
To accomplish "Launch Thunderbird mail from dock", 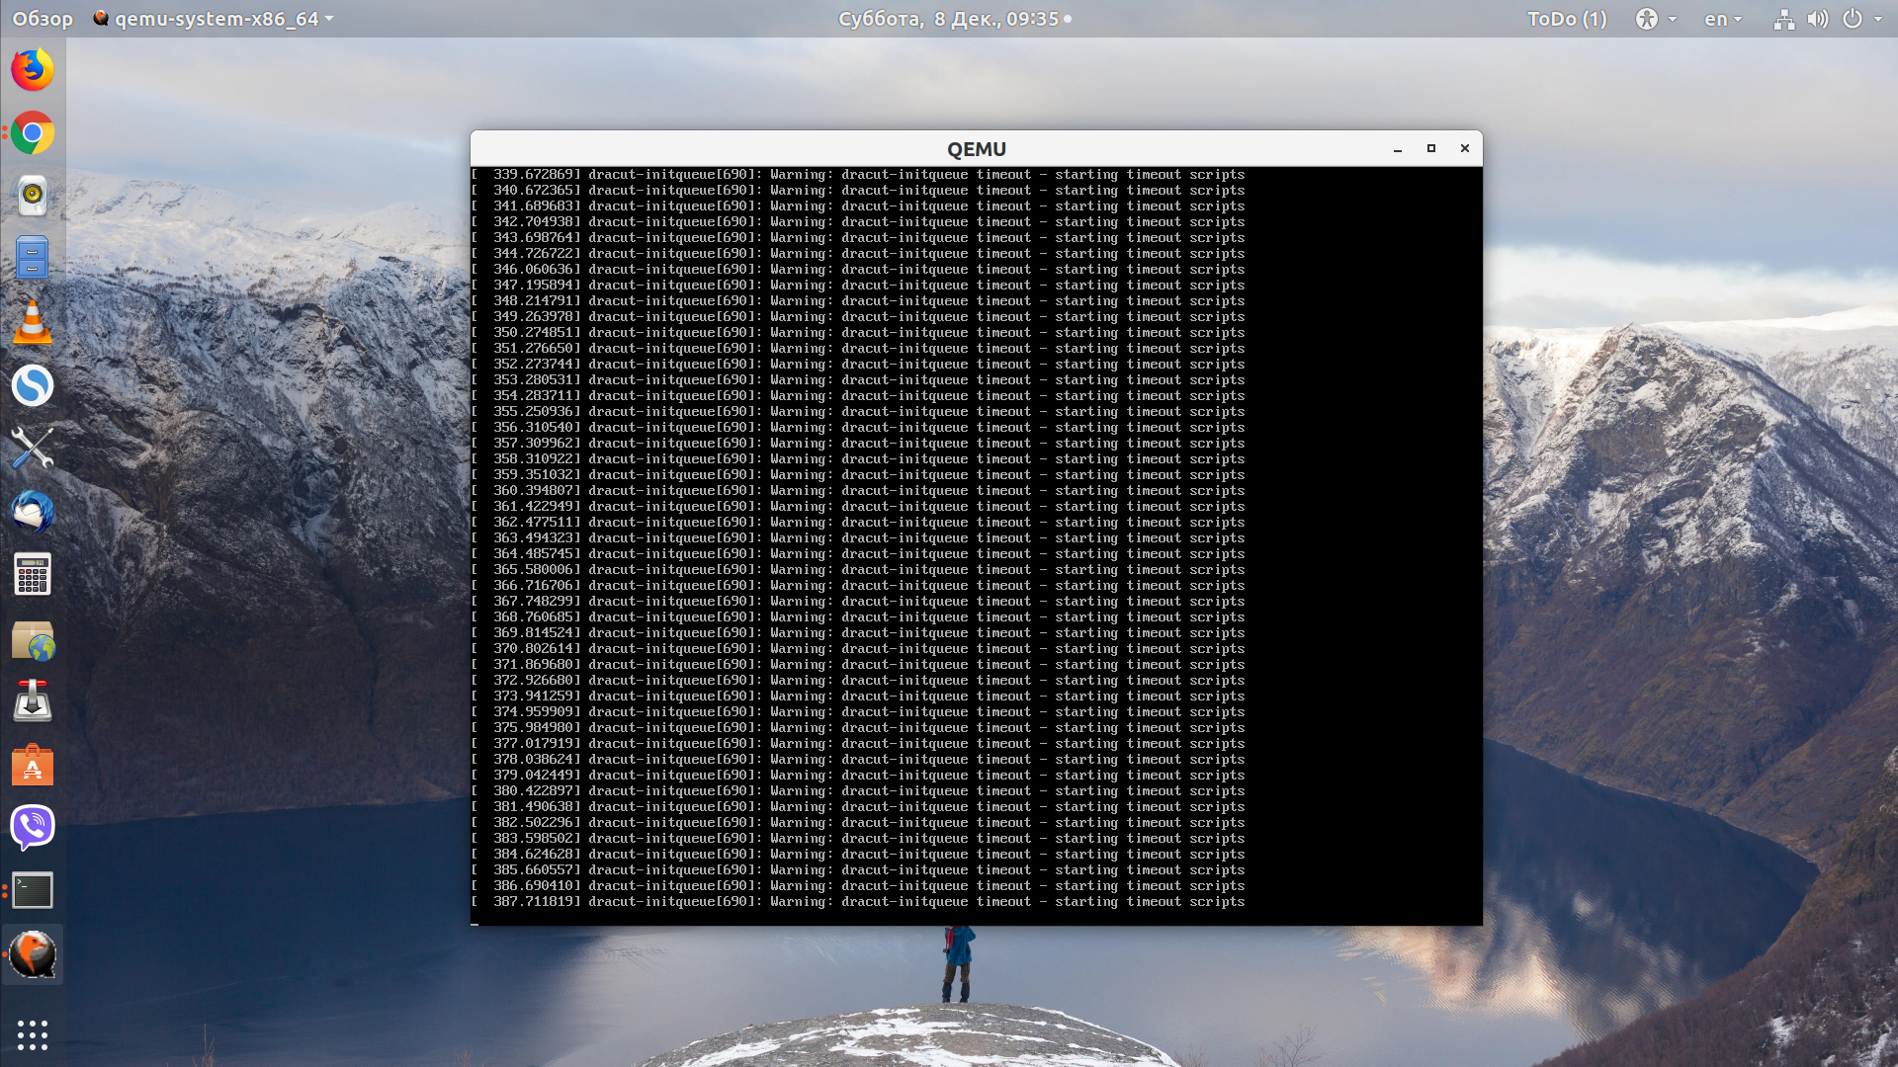I will point(33,512).
